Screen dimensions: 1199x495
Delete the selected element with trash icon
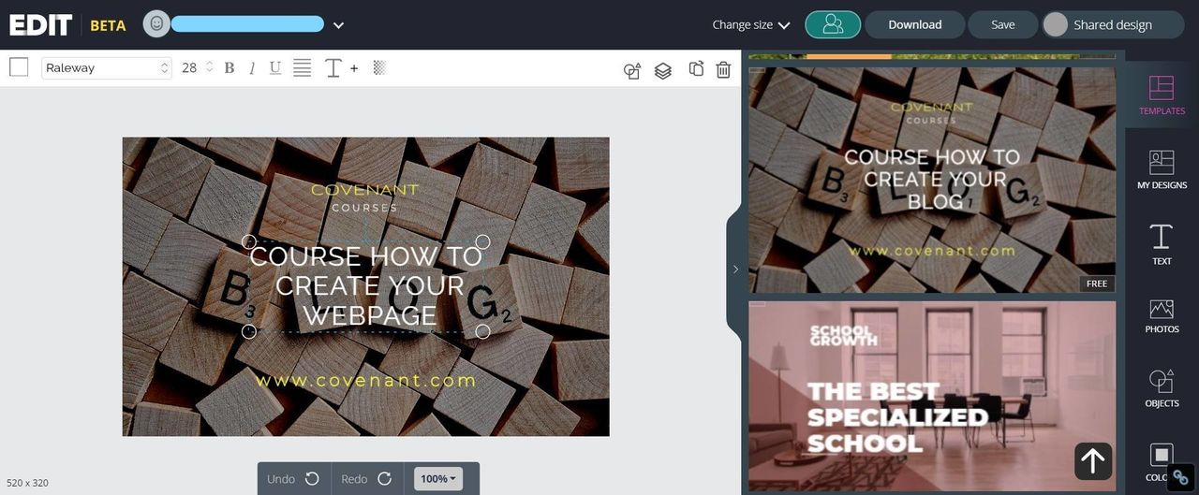pos(723,69)
